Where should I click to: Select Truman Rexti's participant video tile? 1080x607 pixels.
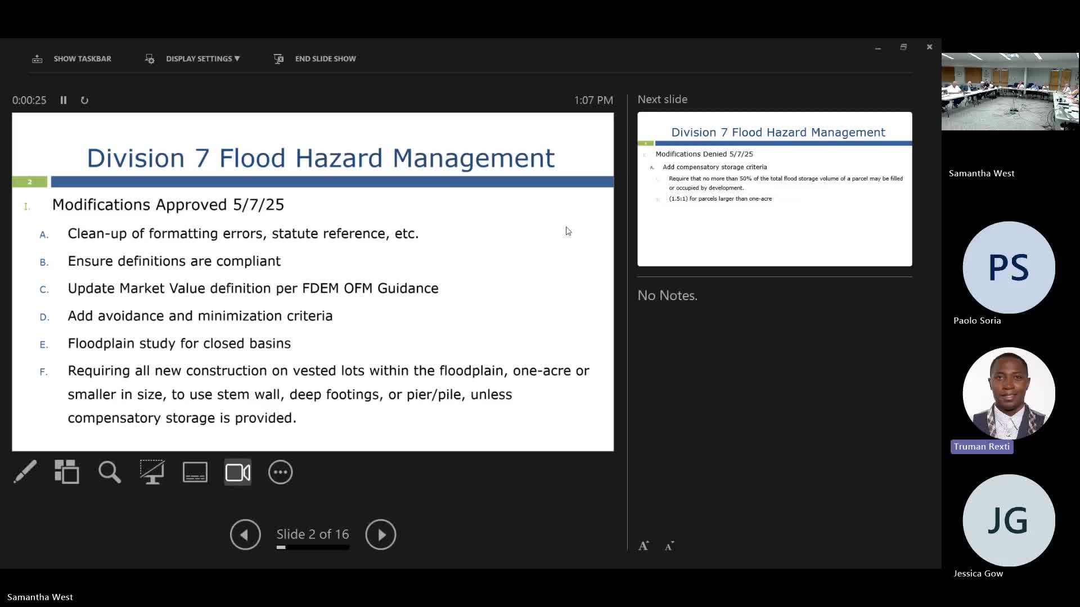[x=1009, y=393]
